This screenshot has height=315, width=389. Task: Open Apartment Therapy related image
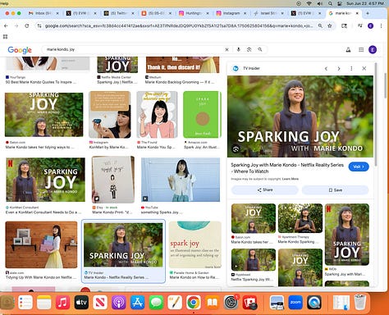(x=300, y=218)
